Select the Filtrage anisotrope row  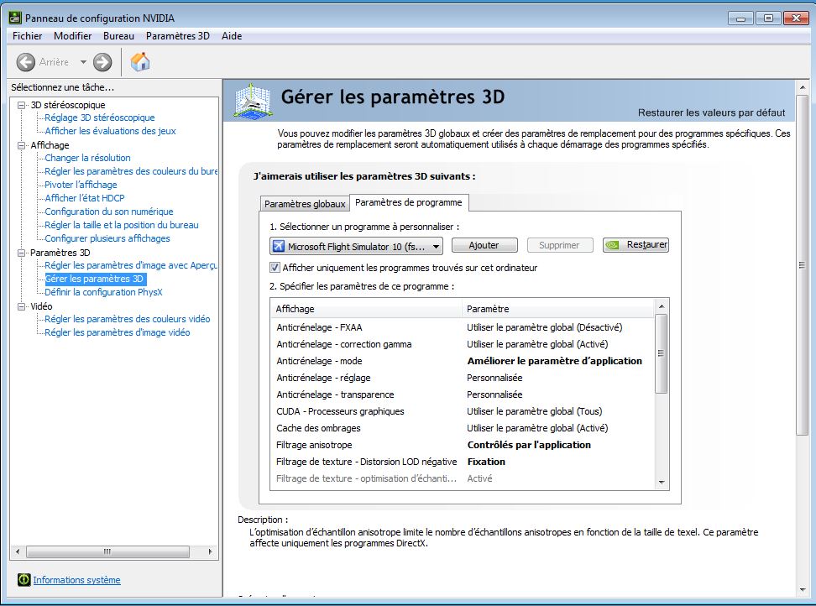click(462, 445)
